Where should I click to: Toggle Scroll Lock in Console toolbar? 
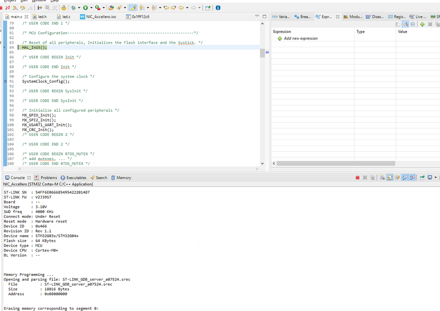pyautogui.click(x=390, y=178)
